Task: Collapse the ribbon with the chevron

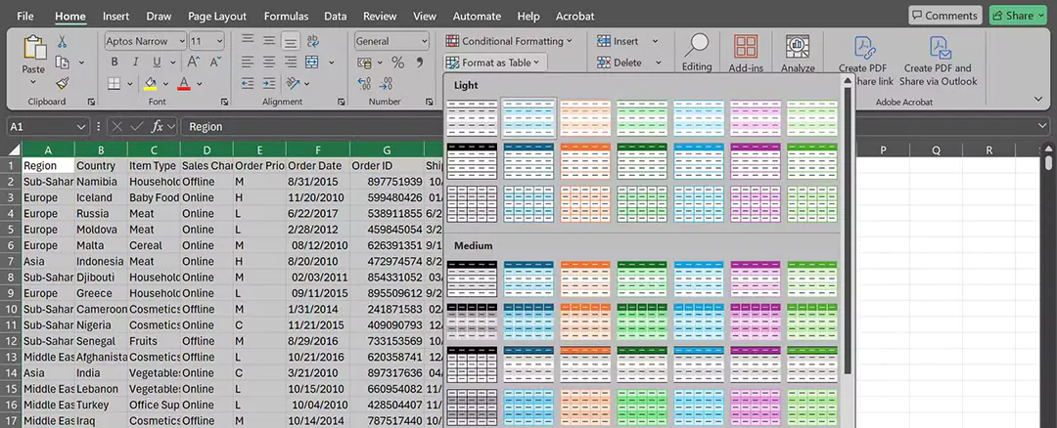Action: coord(1037,100)
